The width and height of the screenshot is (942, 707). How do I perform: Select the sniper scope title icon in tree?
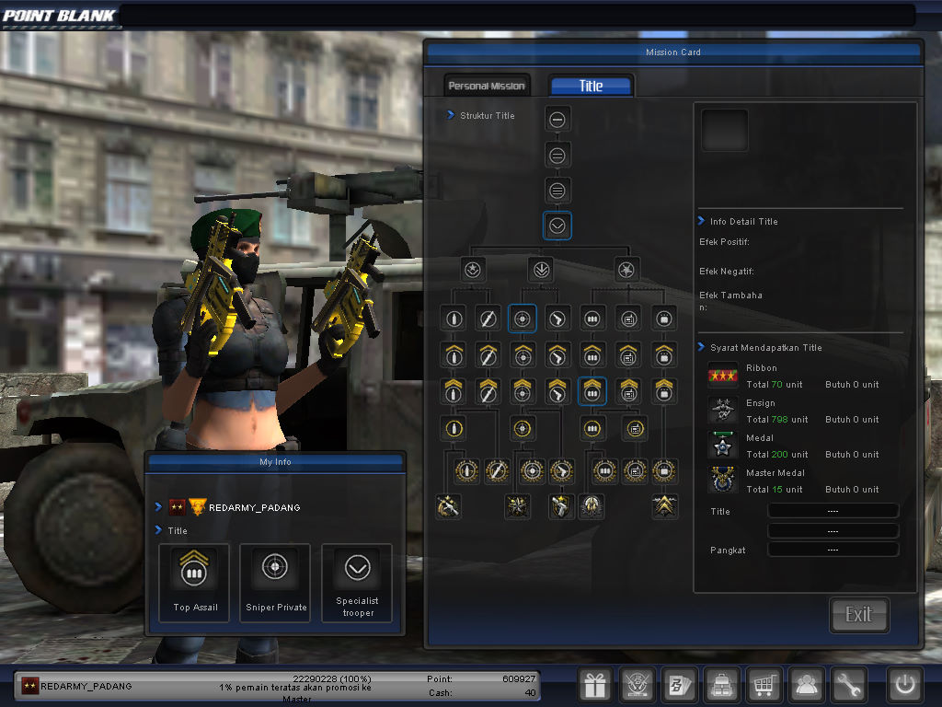pos(522,318)
